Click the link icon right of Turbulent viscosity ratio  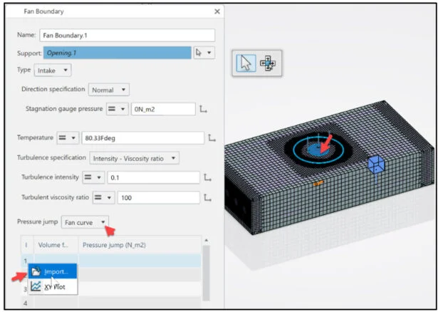point(208,197)
